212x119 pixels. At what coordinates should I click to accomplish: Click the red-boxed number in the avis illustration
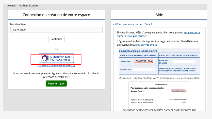pos(177,91)
